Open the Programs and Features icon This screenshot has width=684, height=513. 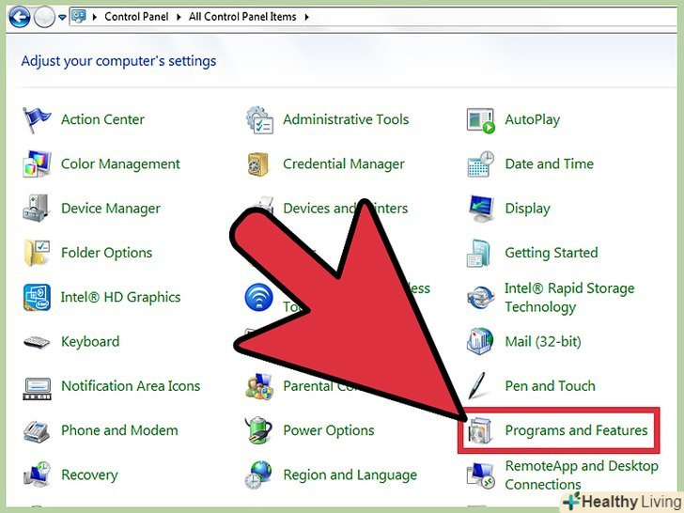(x=480, y=431)
